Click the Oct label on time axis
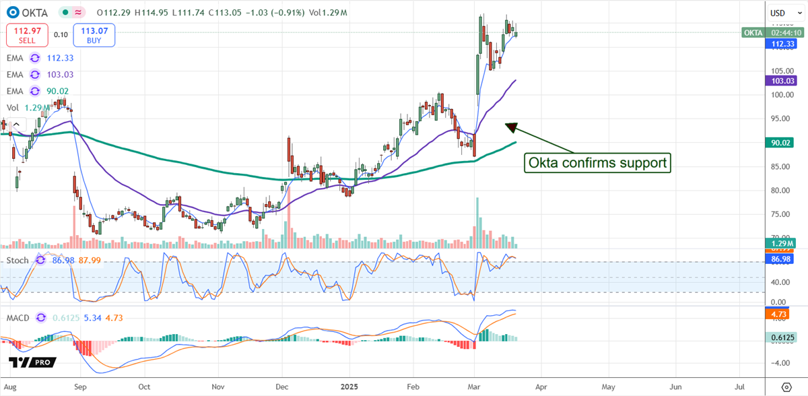The height and width of the screenshot is (396, 808). click(144, 387)
